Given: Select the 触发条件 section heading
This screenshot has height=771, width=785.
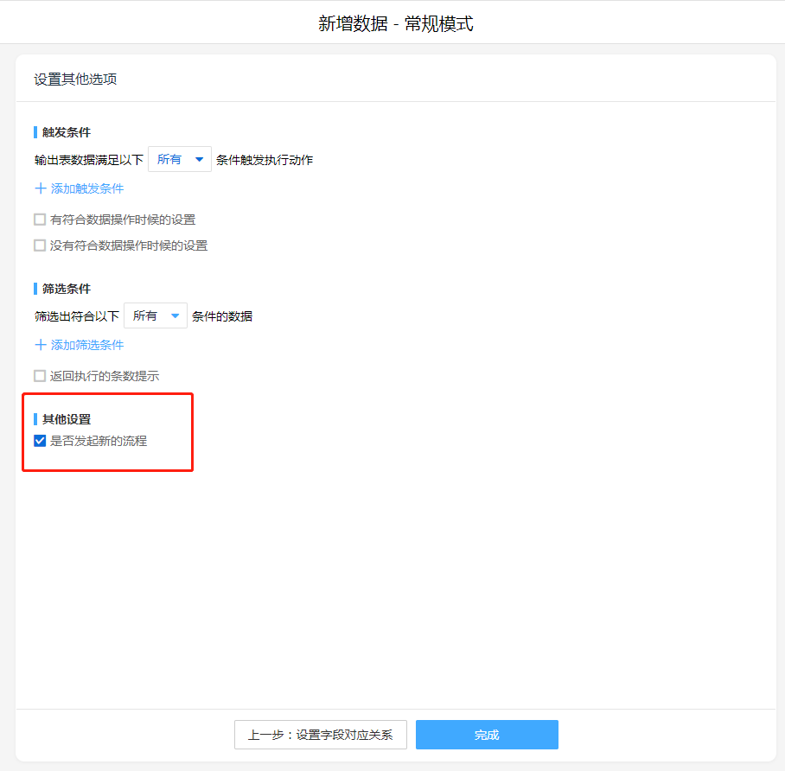Looking at the screenshot, I should tap(67, 132).
